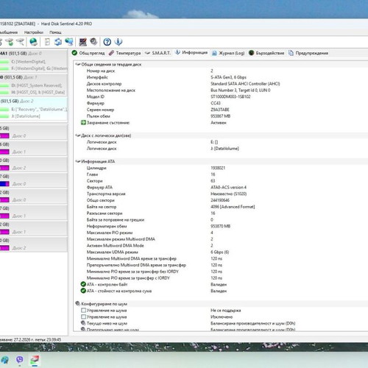368x368 pixels.
Task: Open Help with the blue question mark icon
Action: click(107, 42)
